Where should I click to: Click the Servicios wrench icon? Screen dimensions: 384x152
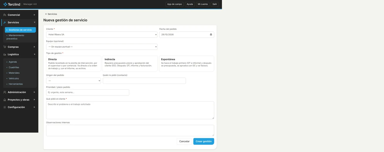(5, 23)
